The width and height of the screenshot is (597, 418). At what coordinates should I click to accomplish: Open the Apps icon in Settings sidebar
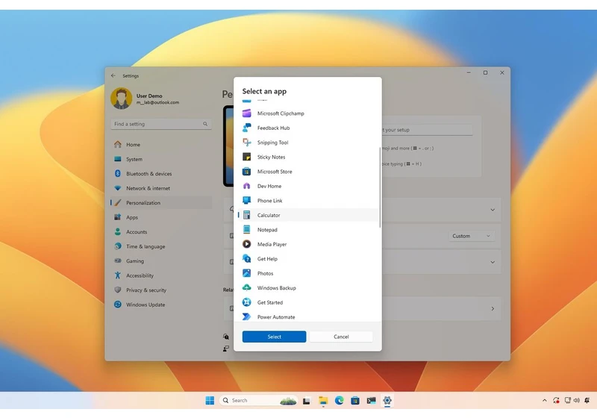[118, 217]
